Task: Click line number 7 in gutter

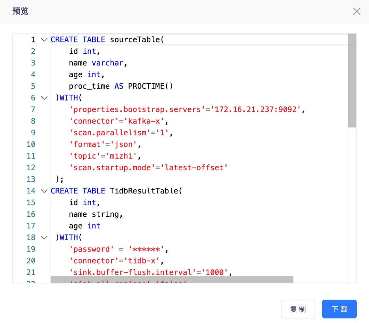Action: [x=33, y=109]
